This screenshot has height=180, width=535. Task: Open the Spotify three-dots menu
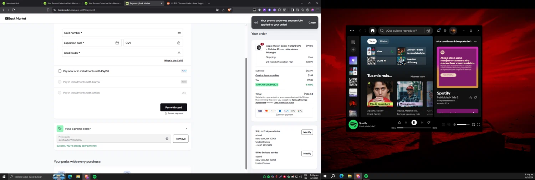click(352, 31)
